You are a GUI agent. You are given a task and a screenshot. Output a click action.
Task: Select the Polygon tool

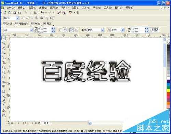[4, 77]
